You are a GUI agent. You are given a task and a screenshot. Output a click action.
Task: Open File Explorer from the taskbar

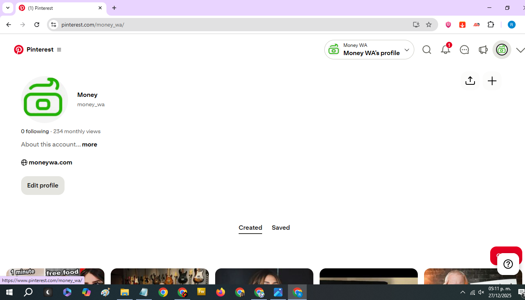pyautogui.click(x=124, y=292)
